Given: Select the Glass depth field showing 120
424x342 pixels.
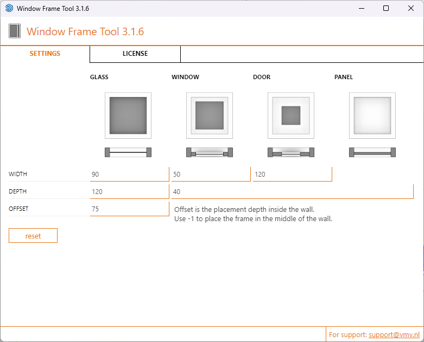Looking at the screenshot, I should [129, 192].
